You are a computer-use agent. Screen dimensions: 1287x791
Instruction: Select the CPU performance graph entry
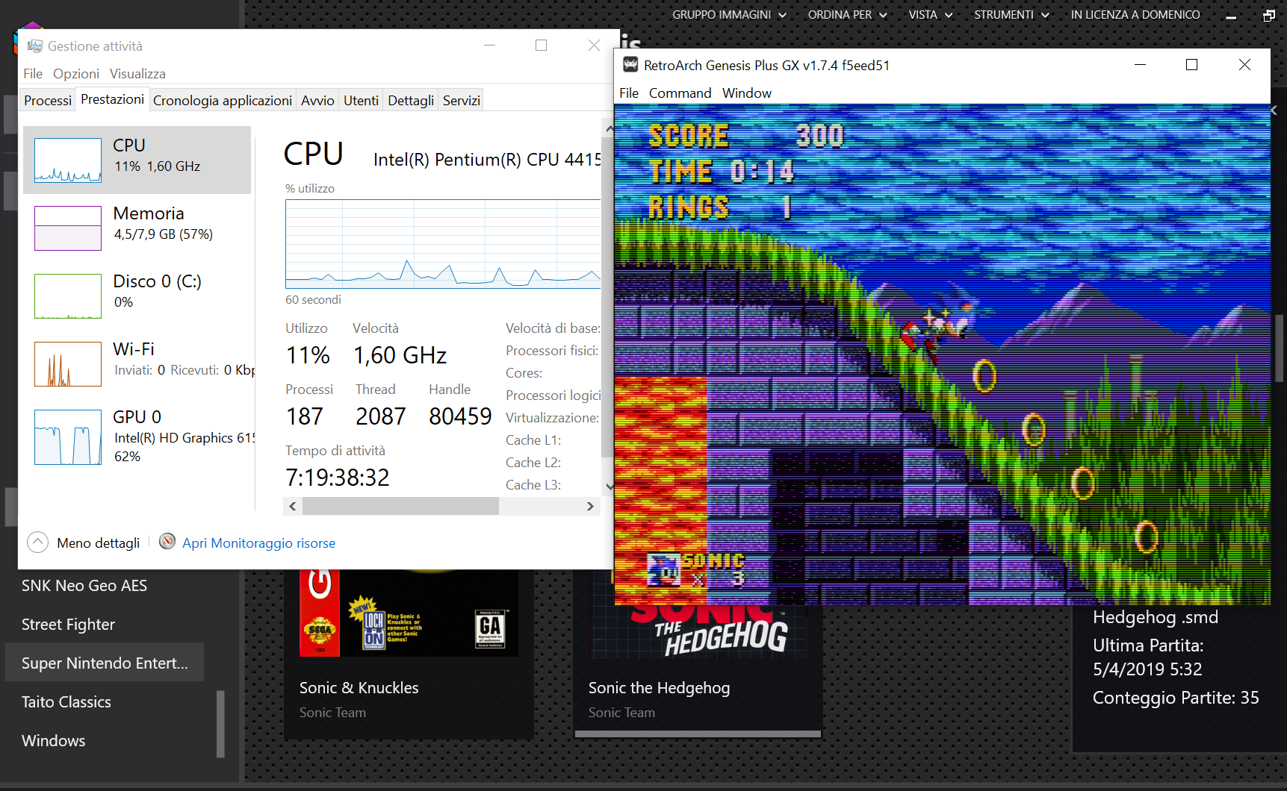[137, 160]
